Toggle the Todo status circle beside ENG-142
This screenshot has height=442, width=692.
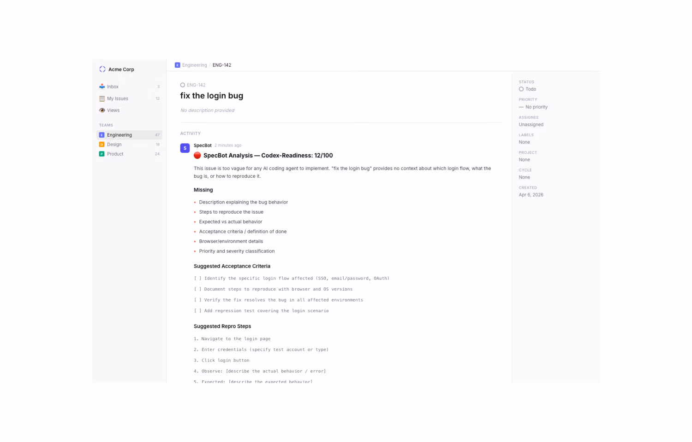[x=182, y=85]
